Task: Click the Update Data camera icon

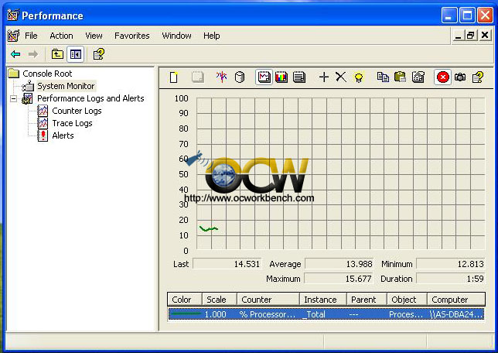Action: pos(460,77)
